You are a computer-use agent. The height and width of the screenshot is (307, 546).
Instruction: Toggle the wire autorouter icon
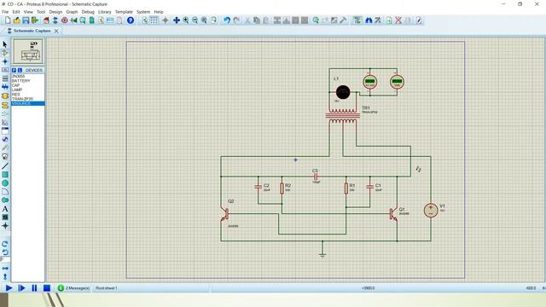pos(357,20)
